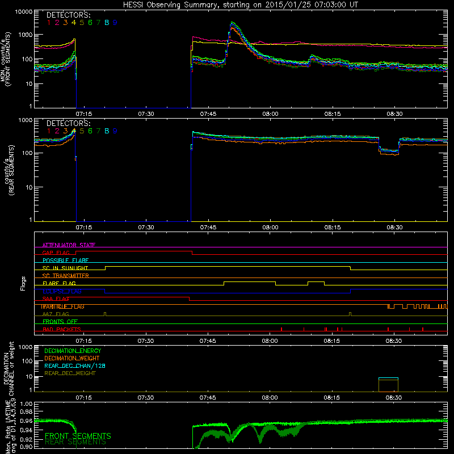Click the DECIMATION_WEIGHT legend entry
The width and height of the screenshot is (454, 454).
tap(72, 358)
